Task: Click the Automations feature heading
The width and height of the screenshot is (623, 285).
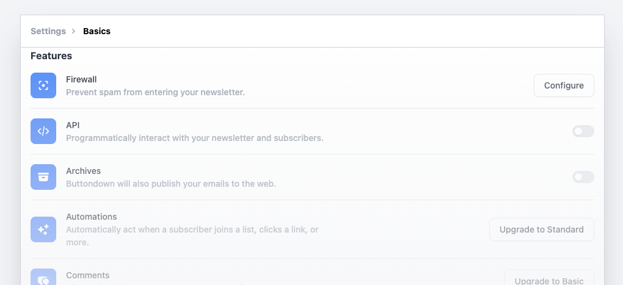Action: click(x=92, y=217)
